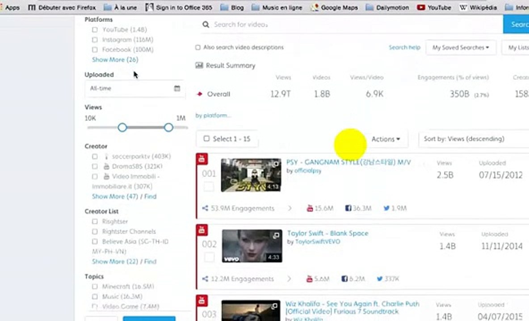Click the search magnifier icon
This screenshot has height=321, width=529.
(206, 24)
